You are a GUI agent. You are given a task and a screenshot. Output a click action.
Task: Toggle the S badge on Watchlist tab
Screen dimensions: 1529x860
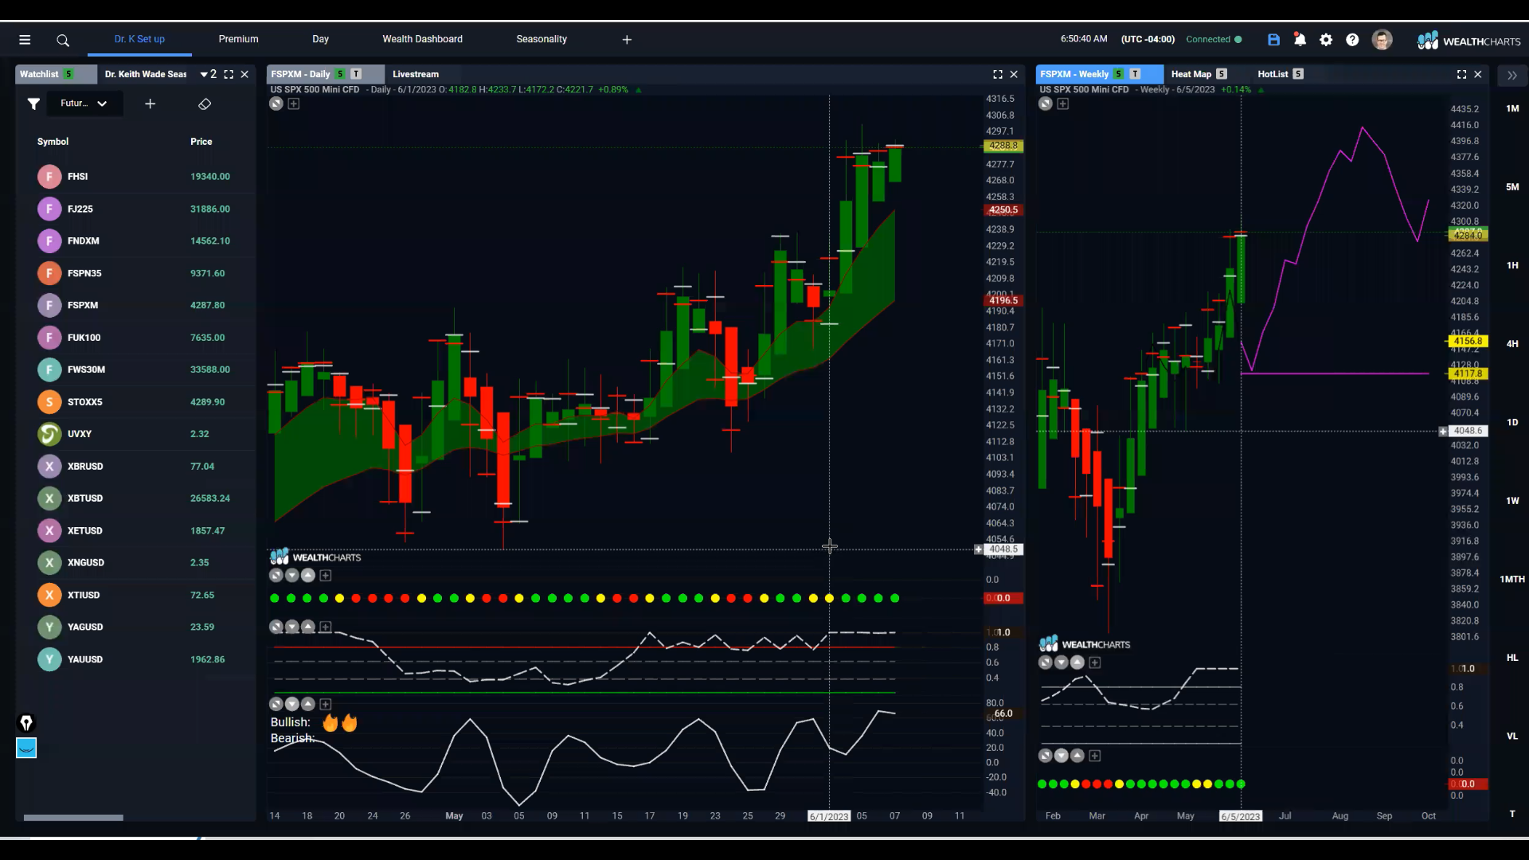pyautogui.click(x=69, y=74)
